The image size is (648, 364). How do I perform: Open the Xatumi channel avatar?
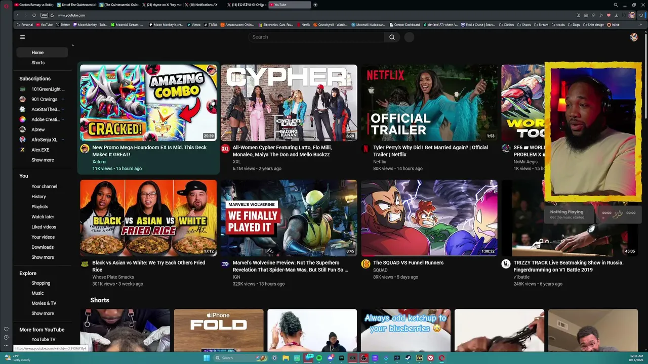(85, 149)
